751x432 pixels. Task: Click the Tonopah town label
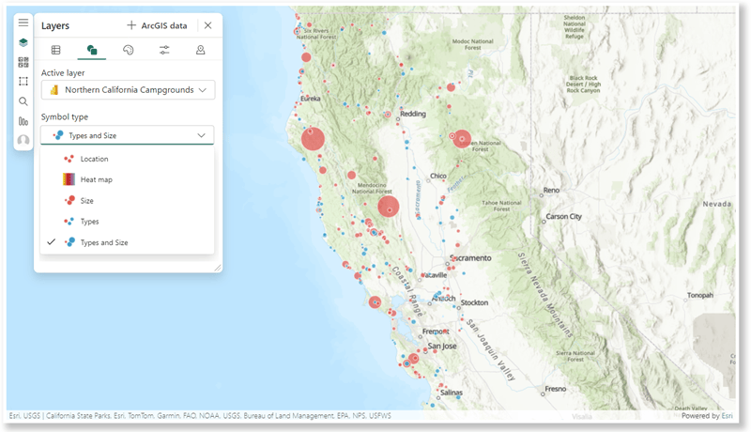point(700,295)
